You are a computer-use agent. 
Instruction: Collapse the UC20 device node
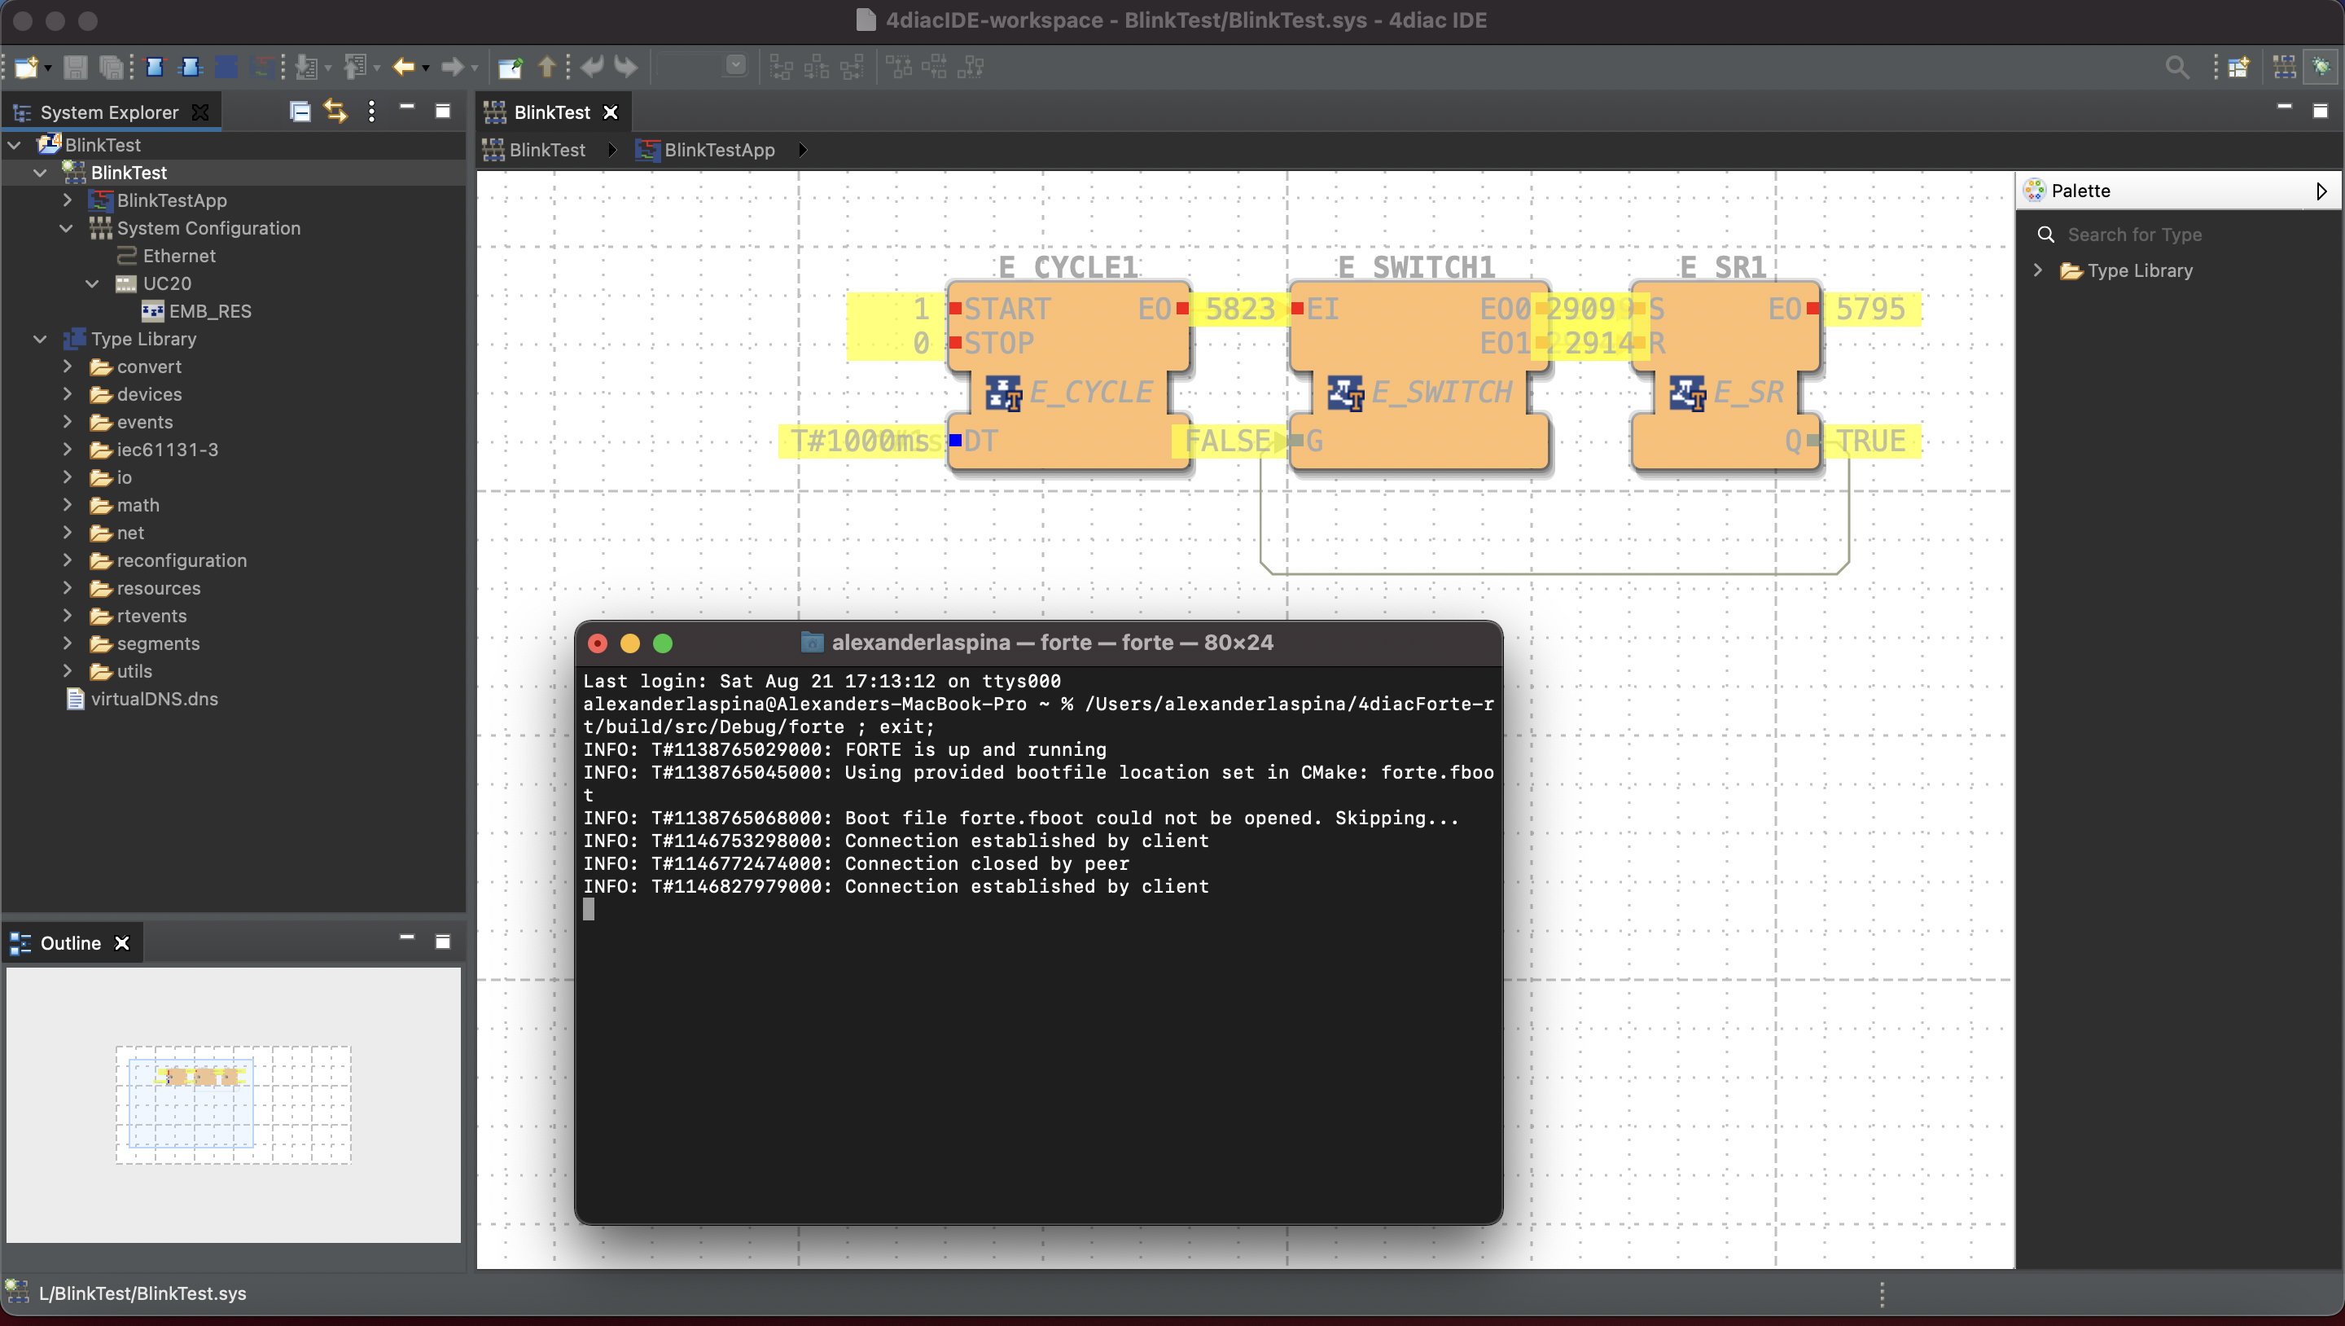coord(93,283)
